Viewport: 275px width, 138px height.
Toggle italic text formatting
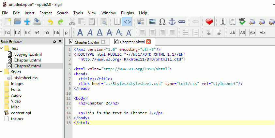90,33
